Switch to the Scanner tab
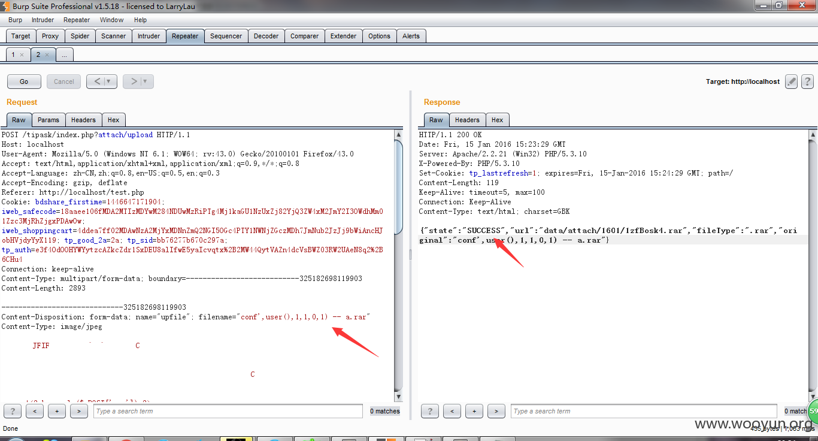This screenshot has width=818, height=441. pos(114,36)
